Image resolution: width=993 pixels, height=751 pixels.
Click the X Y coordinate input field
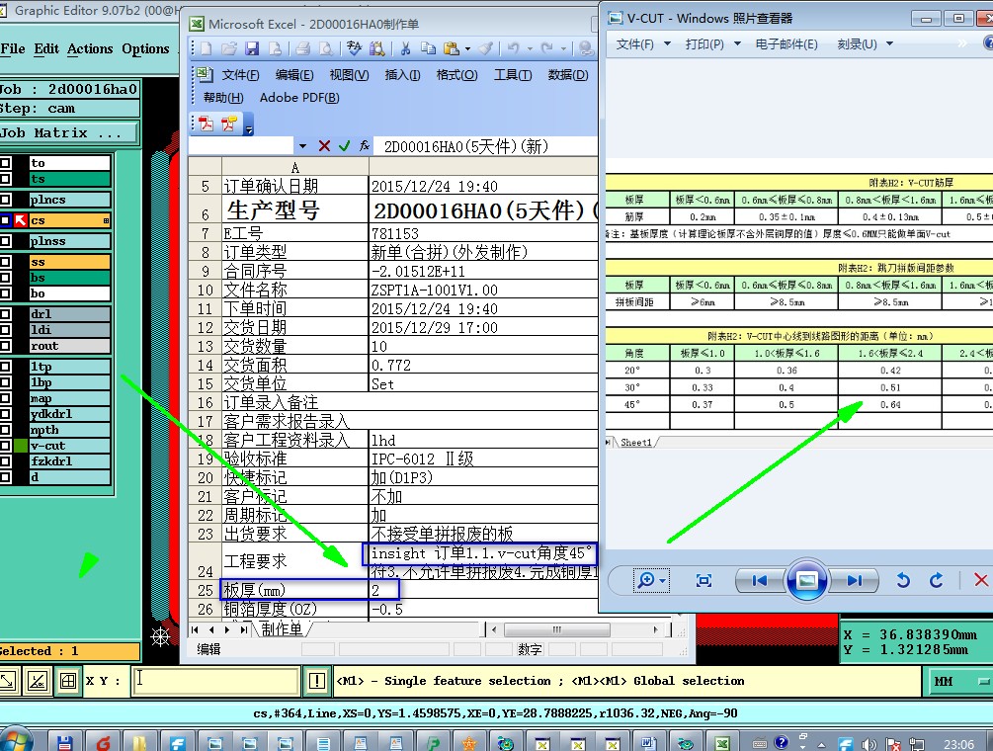pos(215,682)
